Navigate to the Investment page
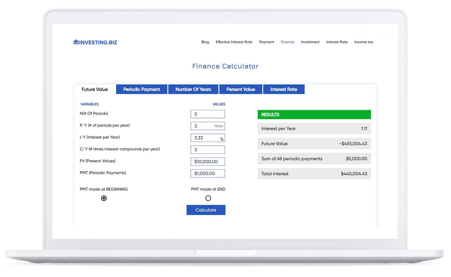The width and height of the screenshot is (451, 277). (310, 42)
